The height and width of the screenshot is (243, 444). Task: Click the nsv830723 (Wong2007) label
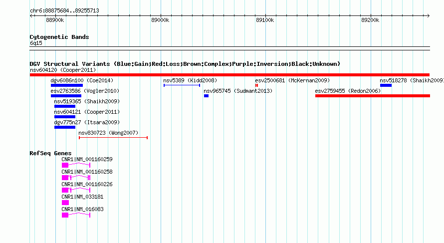108,133
